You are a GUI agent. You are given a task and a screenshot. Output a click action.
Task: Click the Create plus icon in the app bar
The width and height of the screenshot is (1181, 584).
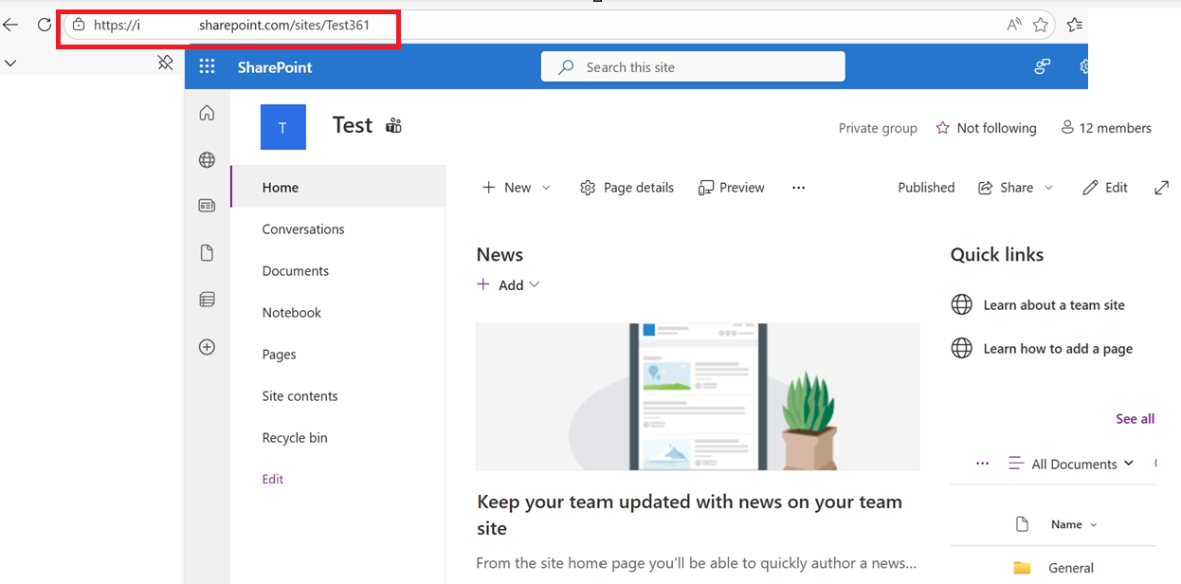click(x=207, y=347)
